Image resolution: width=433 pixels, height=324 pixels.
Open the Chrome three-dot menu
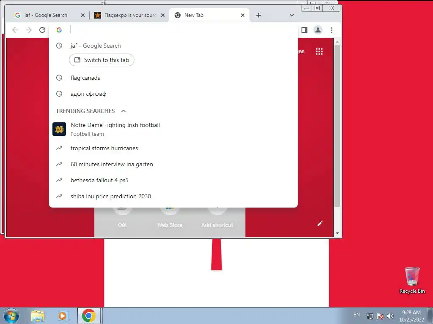click(332, 30)
